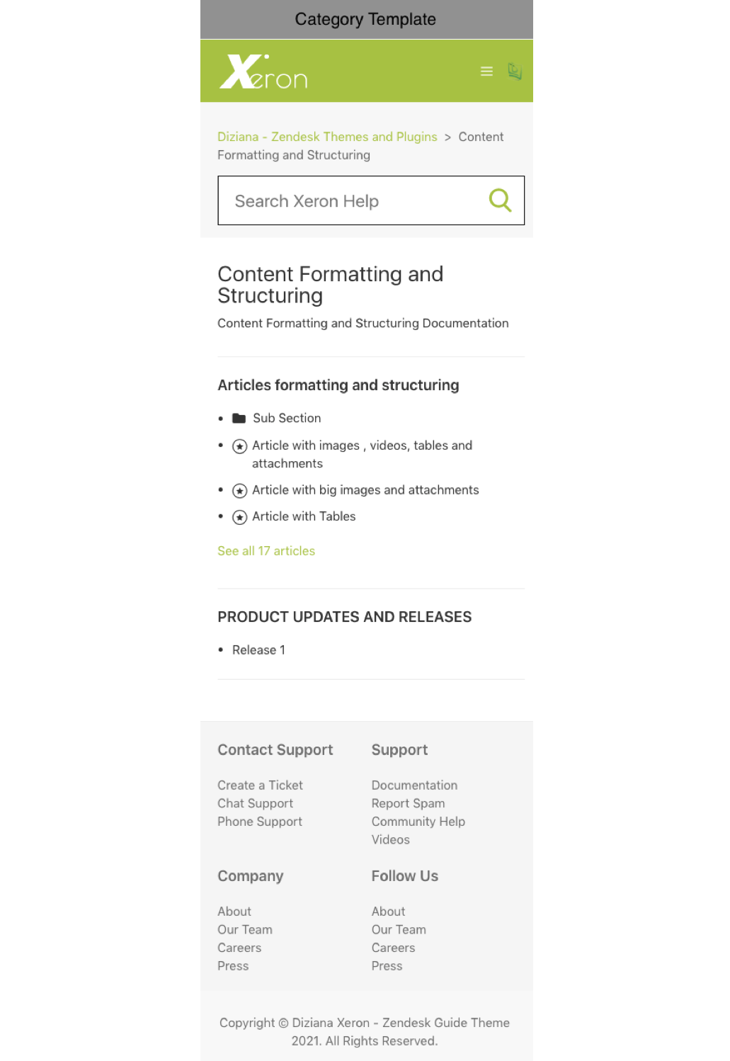Click the Videos footer link
Image resolution: width=730 pixels, height=1061 pixels.
pyautogui.click(x=390, y=840)
